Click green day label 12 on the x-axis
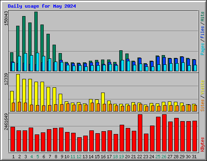207x161 pixels. tap(79, 157)
